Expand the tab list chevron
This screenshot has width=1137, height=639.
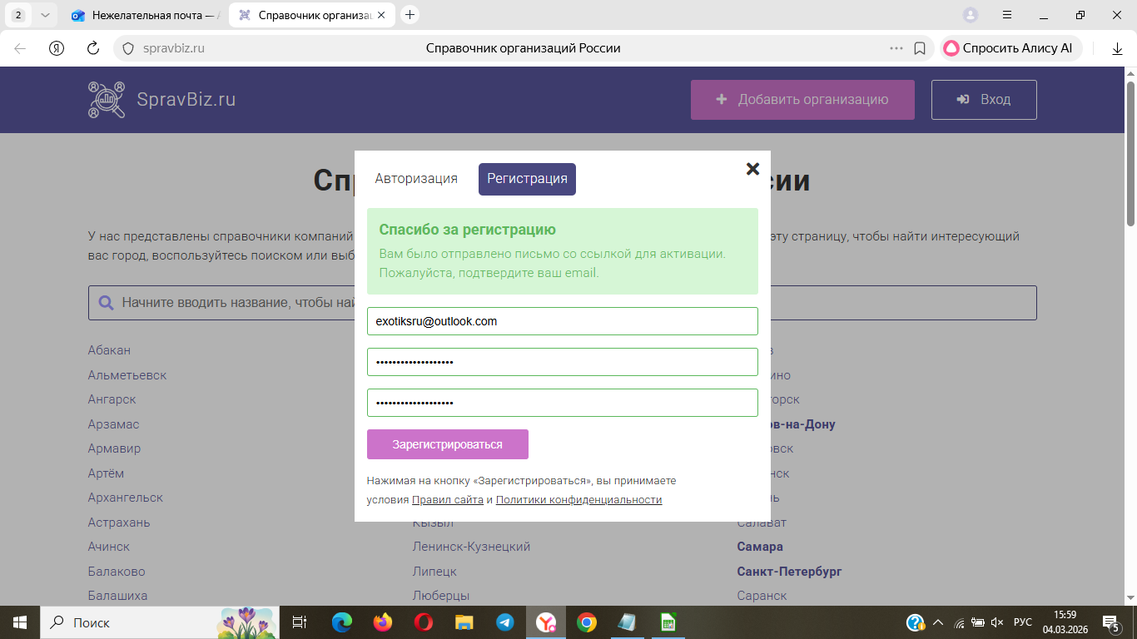tap(45, 15)
